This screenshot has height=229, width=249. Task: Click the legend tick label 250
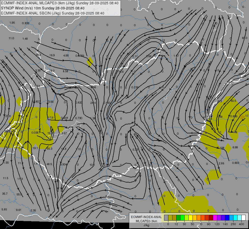(x=233, y=224)
